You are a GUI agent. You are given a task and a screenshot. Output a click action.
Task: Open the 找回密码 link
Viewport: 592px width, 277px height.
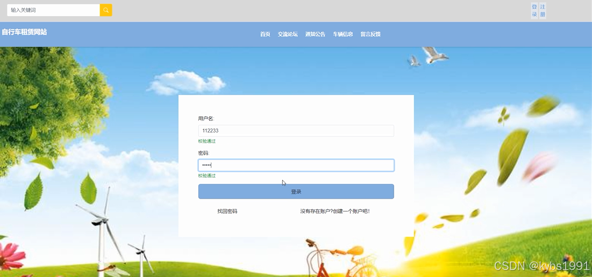click(x=227, y=212)
